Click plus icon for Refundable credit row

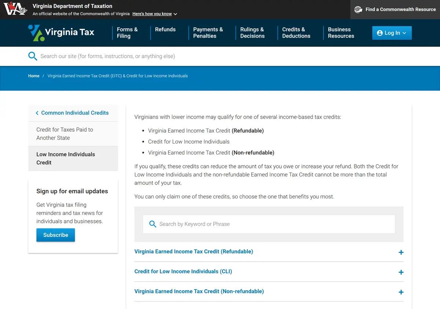pos(401,252)
